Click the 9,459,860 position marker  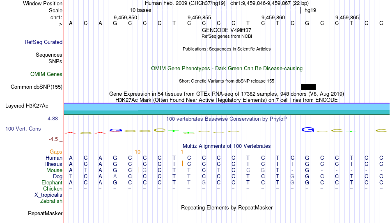click(273, 17)
